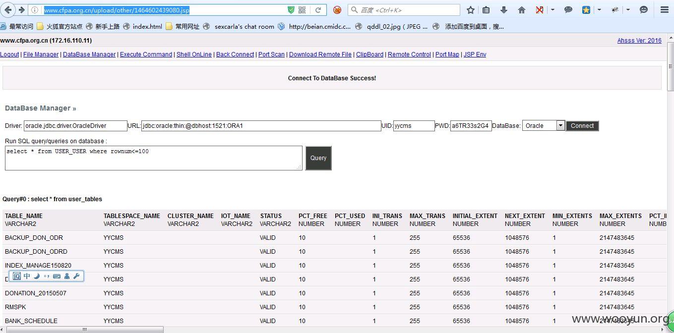This screenshot has width=674, height=333.
Task: Toggle the 中 language mode on IME toolbar
Action: (27, 276)
